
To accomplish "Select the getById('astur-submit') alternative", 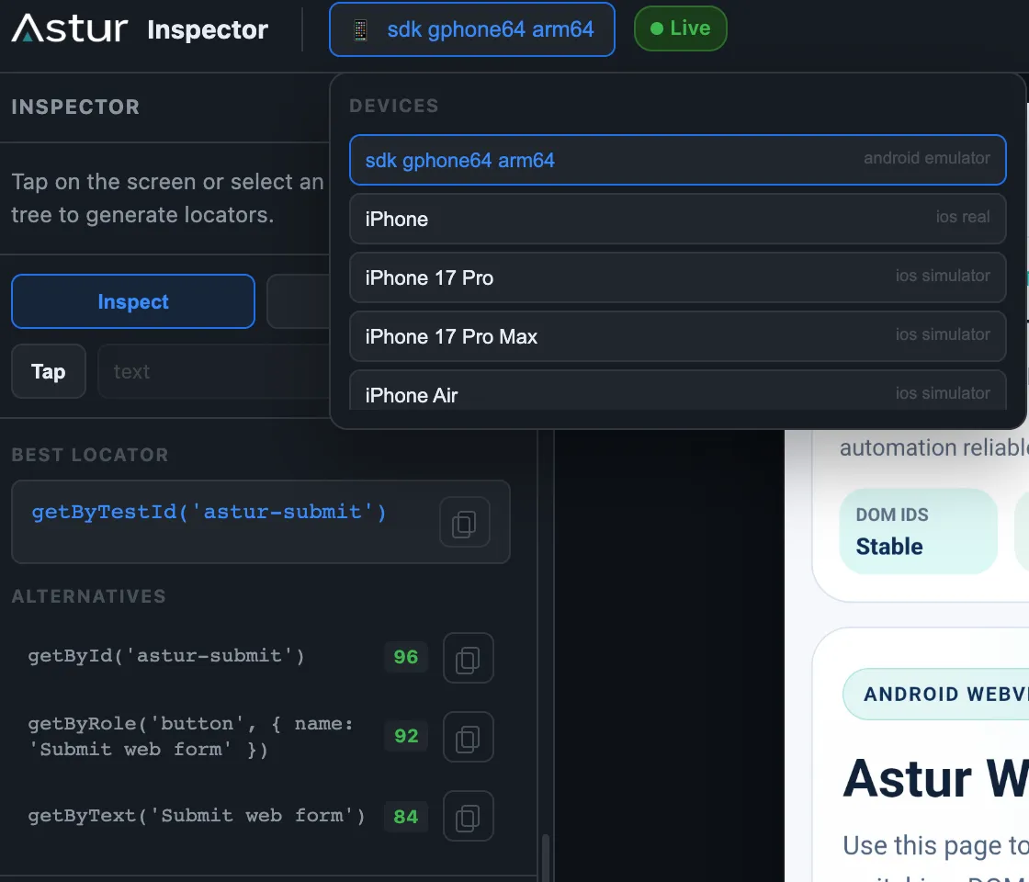I will pos(166,656).
